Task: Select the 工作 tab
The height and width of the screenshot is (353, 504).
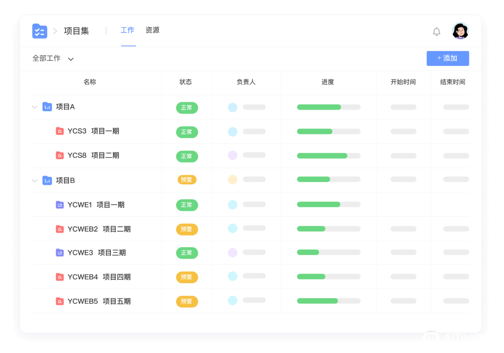Action: pyautogui.click(x=127, y=31)
